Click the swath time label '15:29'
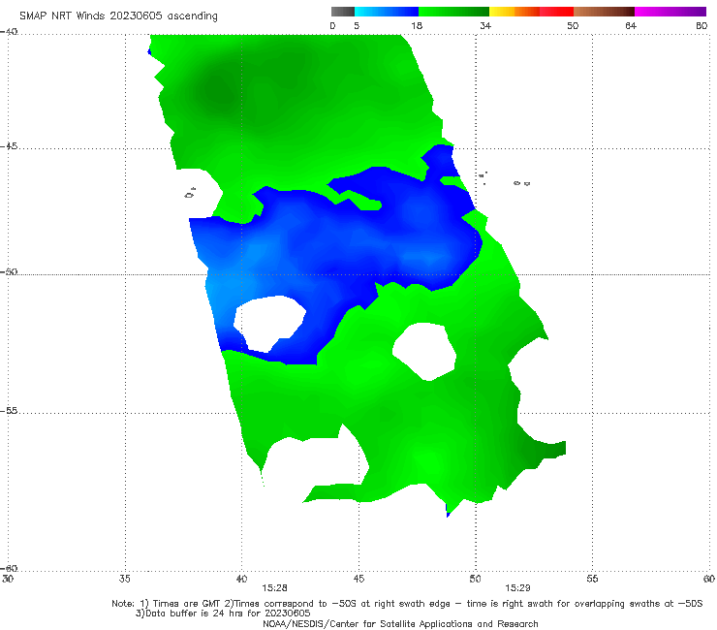 pos(517,588)
